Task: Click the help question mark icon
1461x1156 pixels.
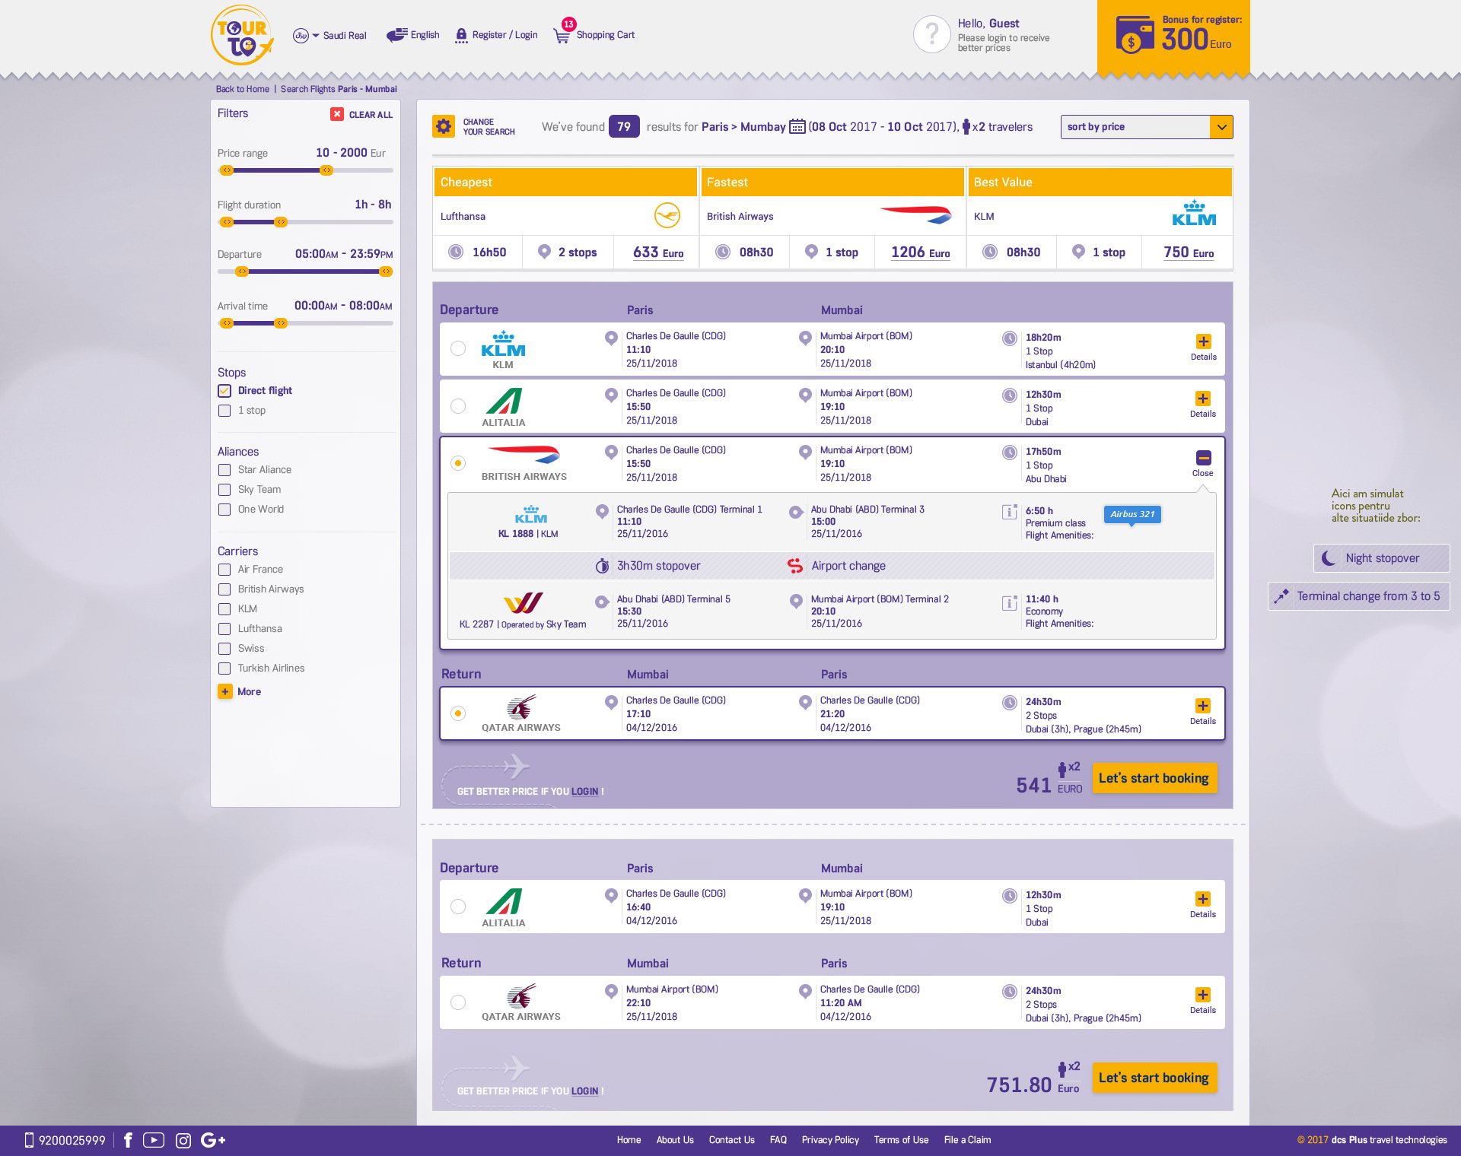Action: (932, 34)
